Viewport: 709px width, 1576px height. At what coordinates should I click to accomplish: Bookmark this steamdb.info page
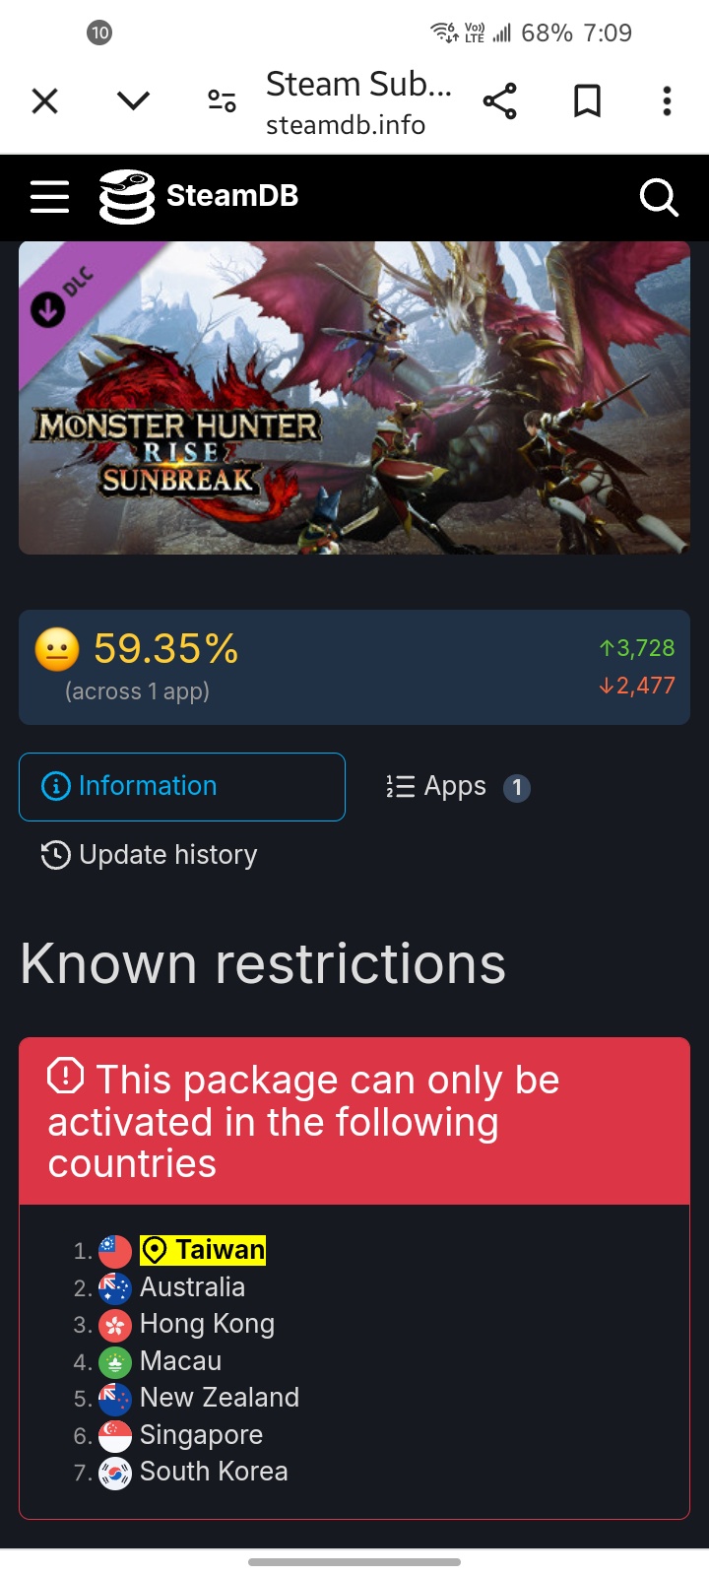click(587, 101)
